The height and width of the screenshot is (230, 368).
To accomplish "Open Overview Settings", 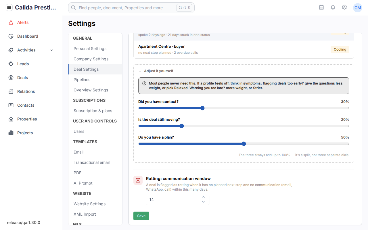I will [95, 90].
